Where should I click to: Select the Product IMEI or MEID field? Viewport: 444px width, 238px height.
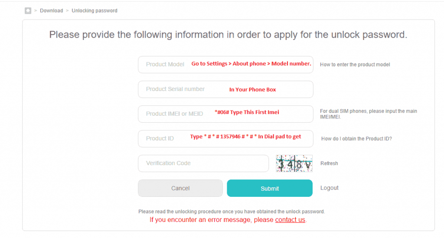225,114
